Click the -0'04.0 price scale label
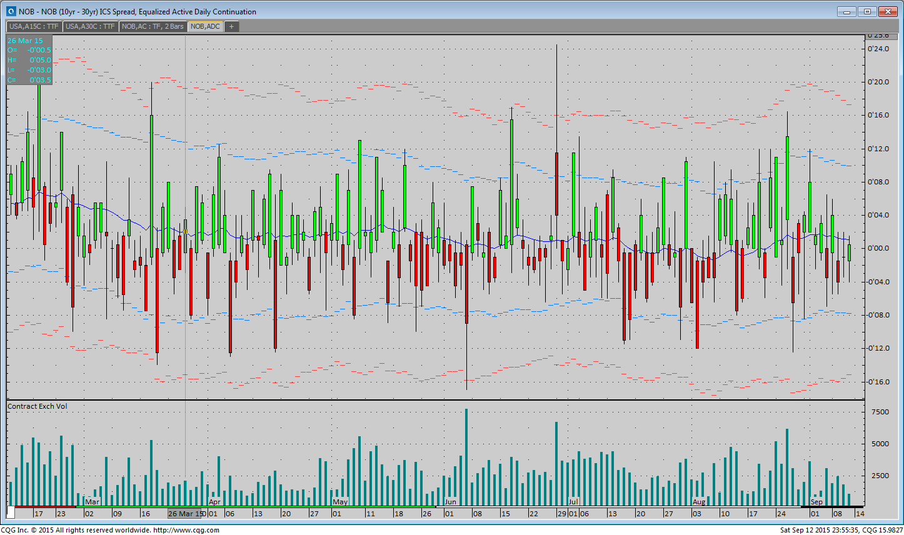 pyautogui.click(x=877, y=282)
